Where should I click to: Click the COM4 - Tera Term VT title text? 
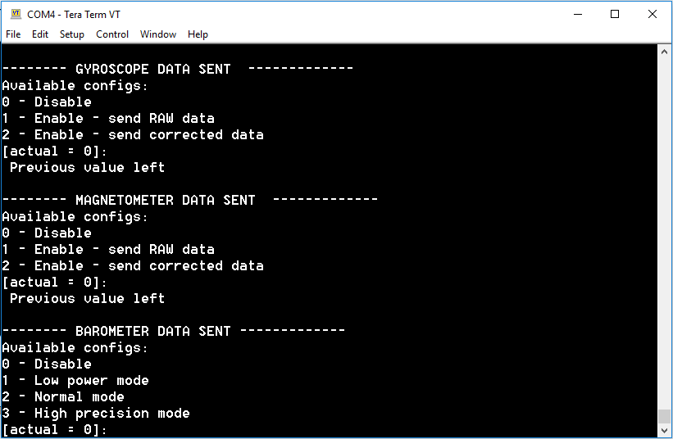coord(74,15)
